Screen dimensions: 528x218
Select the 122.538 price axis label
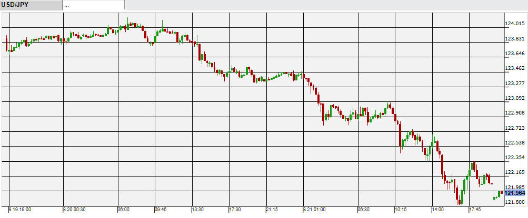[515, 143]
